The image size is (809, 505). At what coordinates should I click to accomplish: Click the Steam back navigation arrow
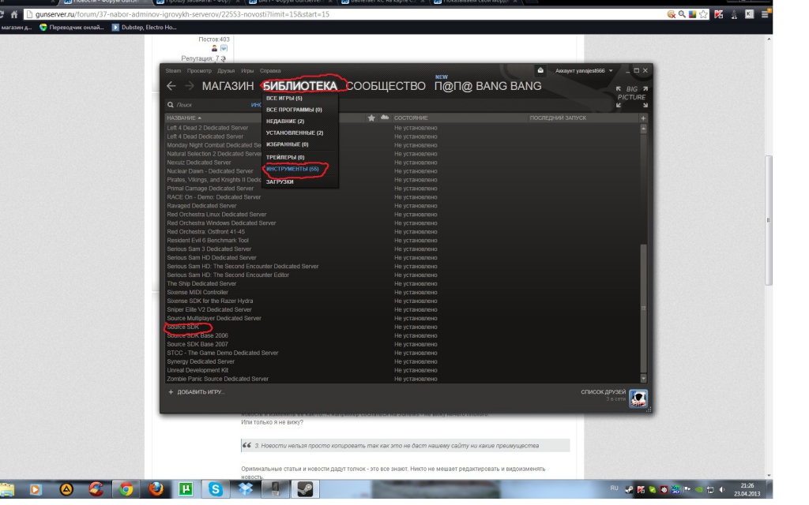point(171,86)
